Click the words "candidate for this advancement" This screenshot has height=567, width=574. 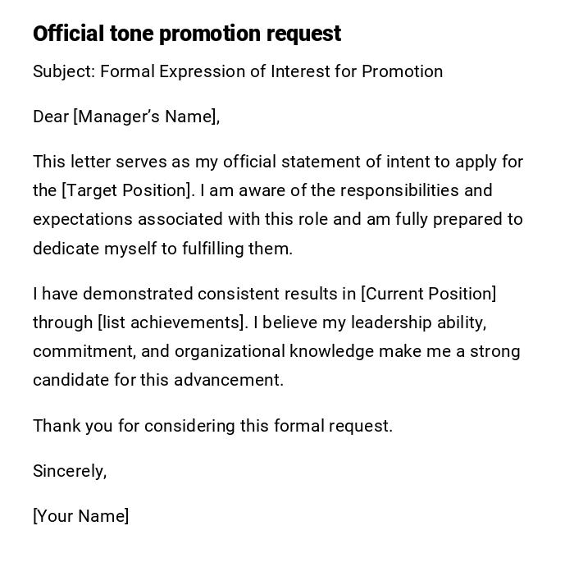pyautogui.click(x=157, y=380)
